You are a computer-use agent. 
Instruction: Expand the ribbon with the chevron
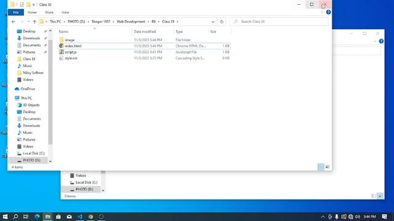click(x=322, y=12)
